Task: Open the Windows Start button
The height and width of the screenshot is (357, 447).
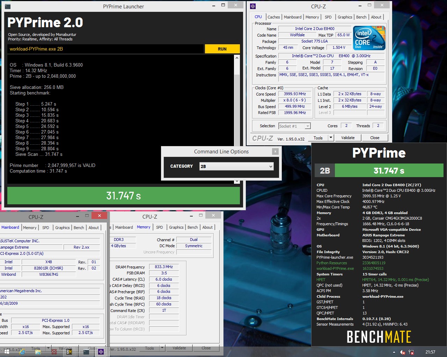Action: [7, 352]
